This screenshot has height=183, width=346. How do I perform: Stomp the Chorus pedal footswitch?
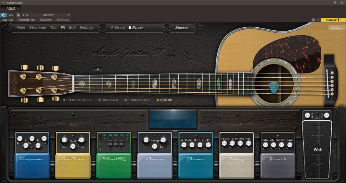point(155,166)
